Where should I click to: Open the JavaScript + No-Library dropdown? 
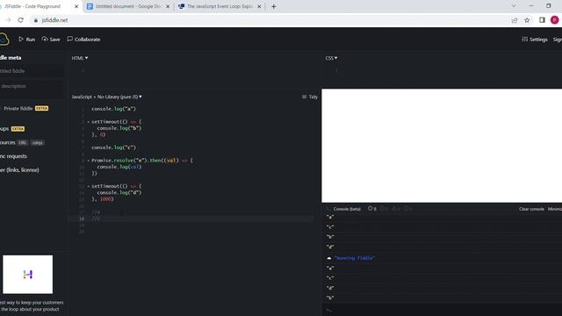(107, 97)
